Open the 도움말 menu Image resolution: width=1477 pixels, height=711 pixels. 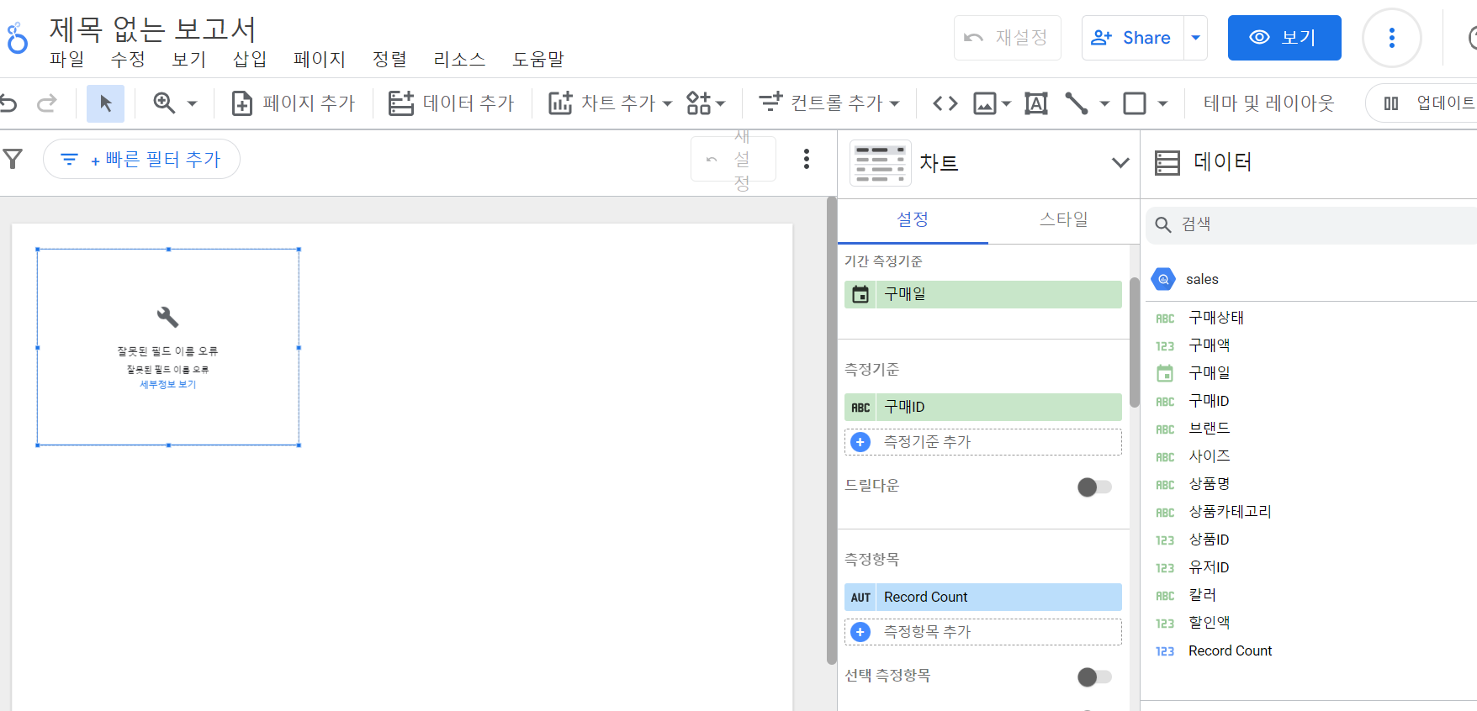pos(538,60)
